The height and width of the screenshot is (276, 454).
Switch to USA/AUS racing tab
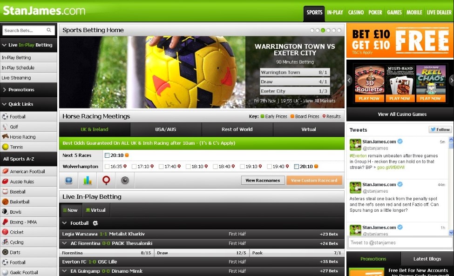[166, 129]
